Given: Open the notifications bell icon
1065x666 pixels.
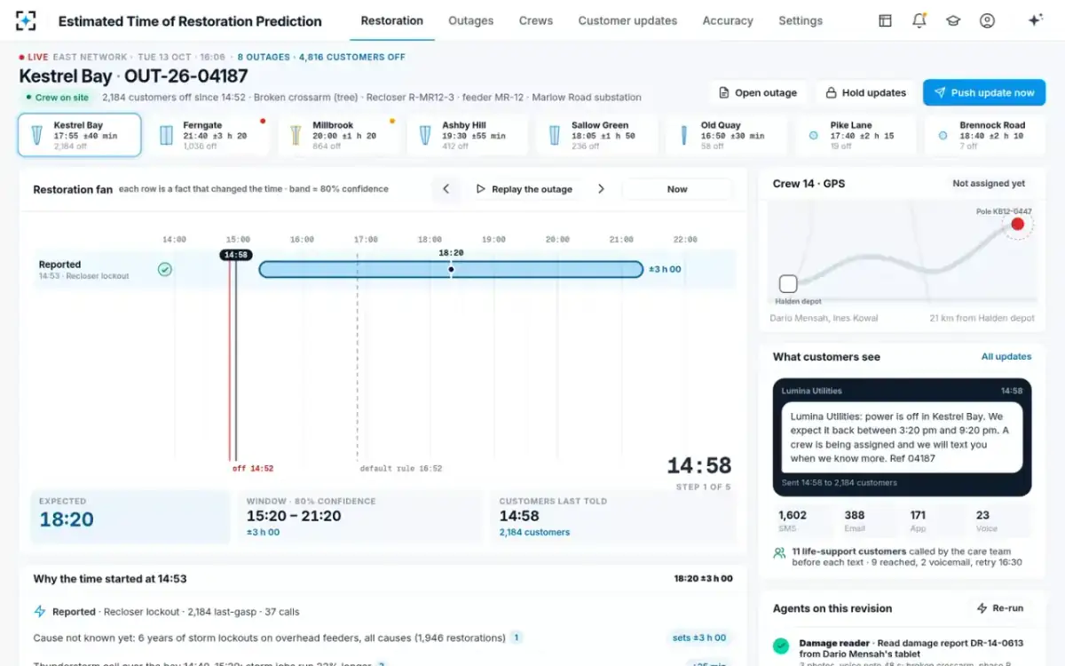Looking at the screenshot, I should tap(919, 20).
